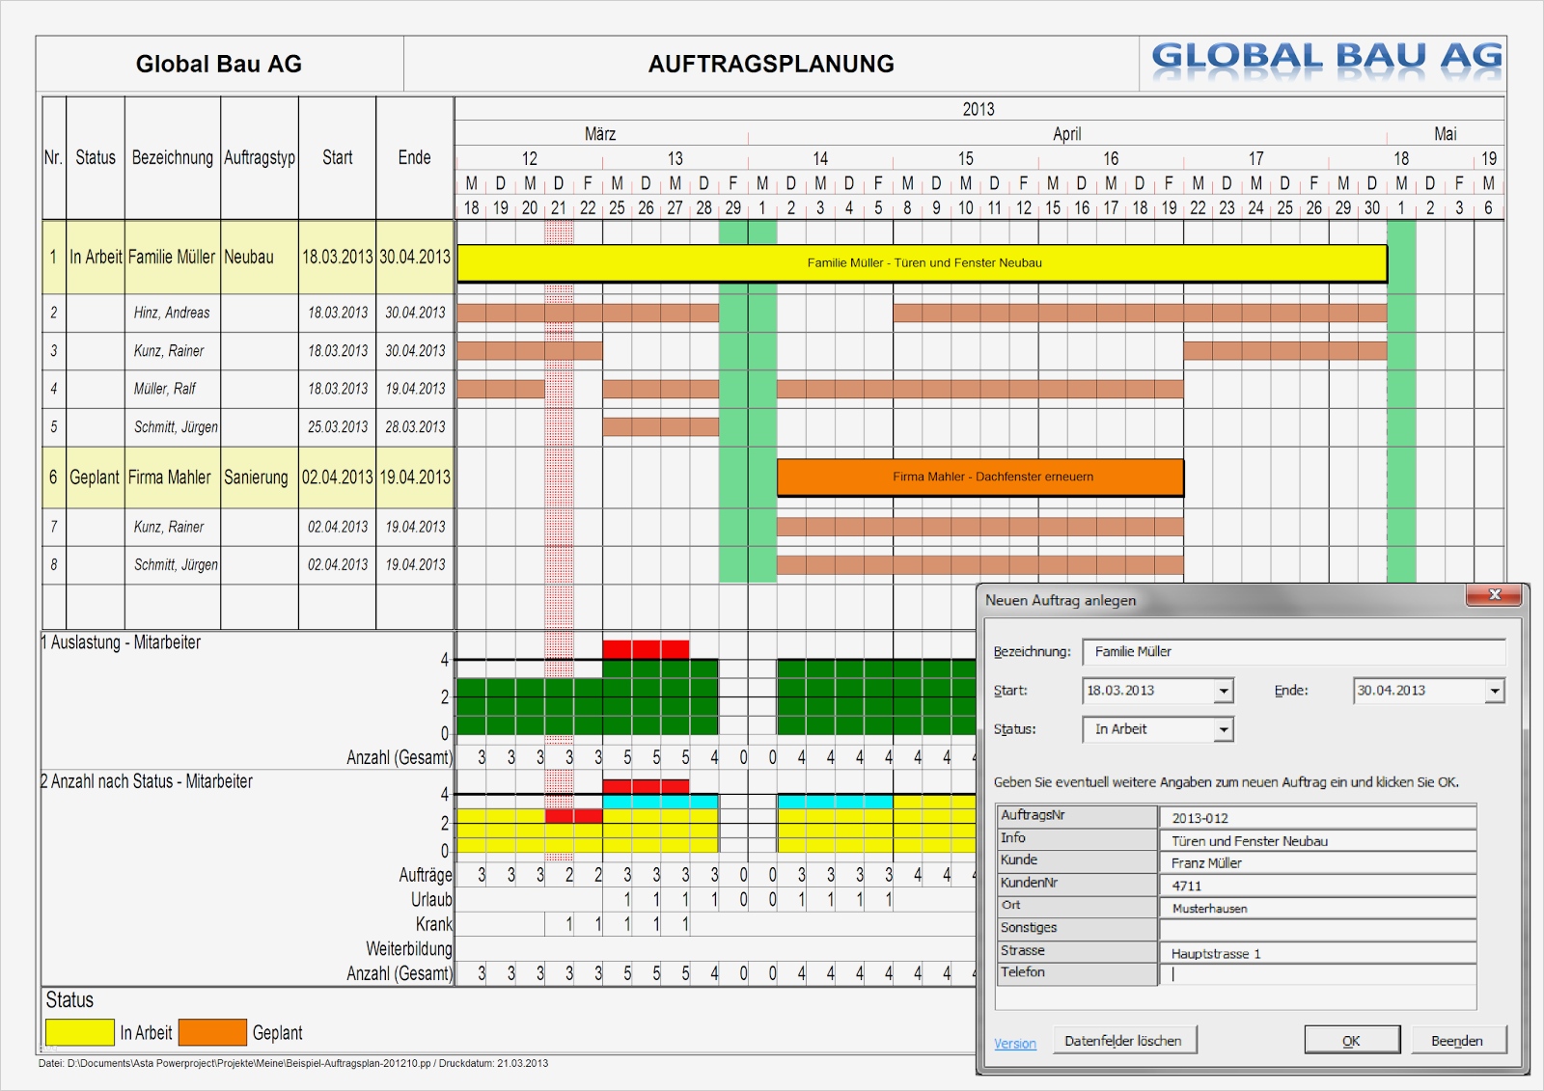Click the orange Geplant legend swatch
The image size is (1544, 1091).
tap(212, 1032)
